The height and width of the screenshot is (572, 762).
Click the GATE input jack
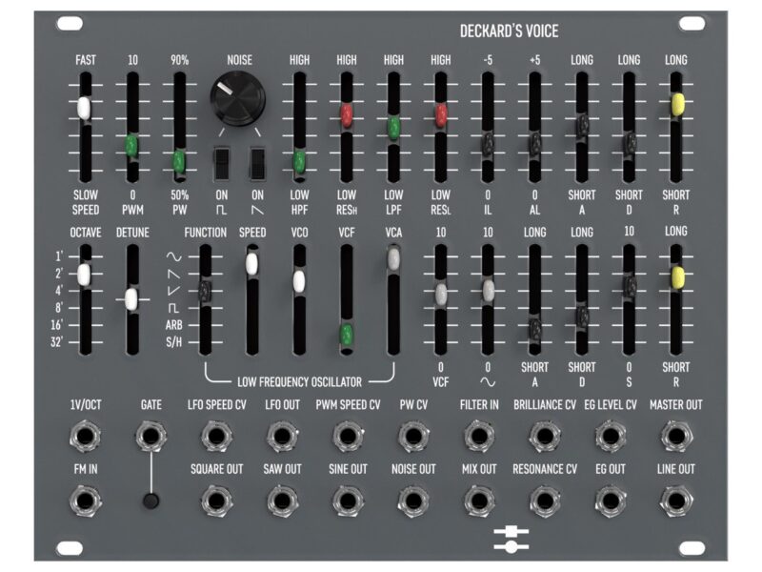coord(151,436)
